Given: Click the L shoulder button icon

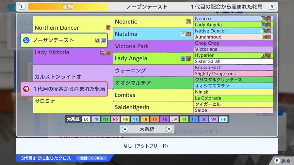Looking at the screenshot, I should 22,7.
